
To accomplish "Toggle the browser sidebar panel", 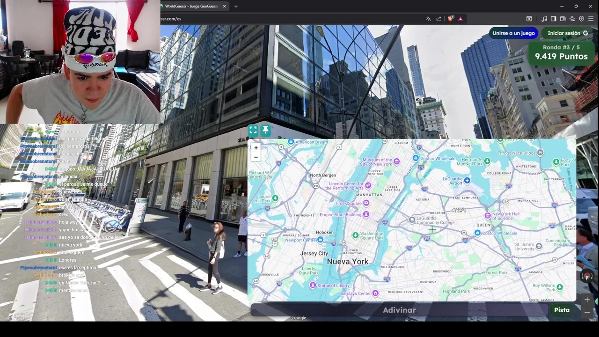I will (x=554, y=19).
